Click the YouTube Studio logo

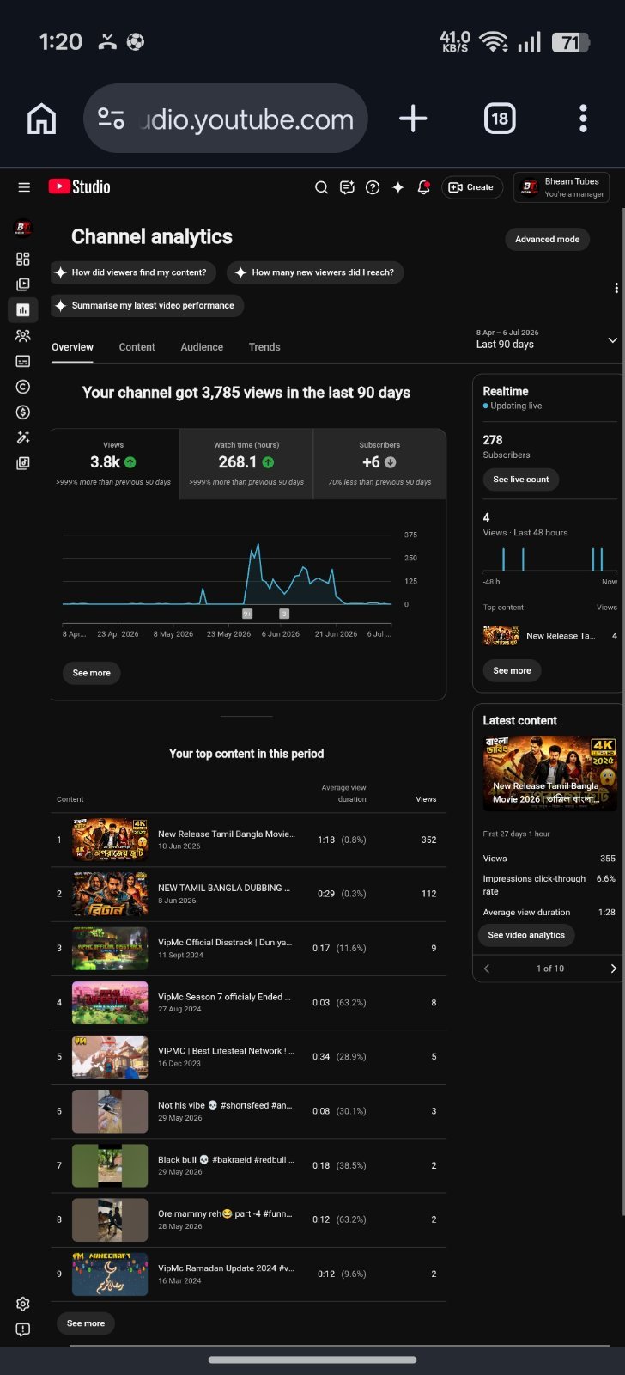pyautogui.click(x=79, y=186)
